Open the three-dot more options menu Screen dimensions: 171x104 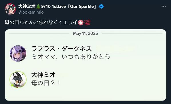pos(164,6)
